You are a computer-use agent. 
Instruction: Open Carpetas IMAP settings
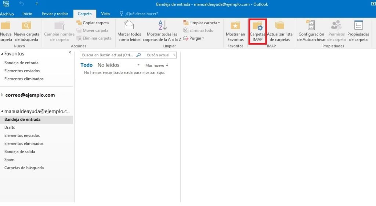[257, 31]
